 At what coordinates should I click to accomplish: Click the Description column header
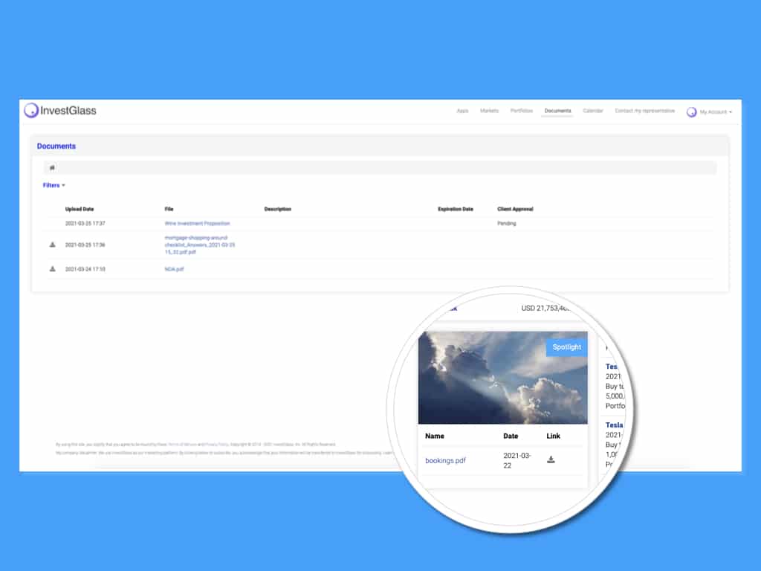[x=278, y=209]
